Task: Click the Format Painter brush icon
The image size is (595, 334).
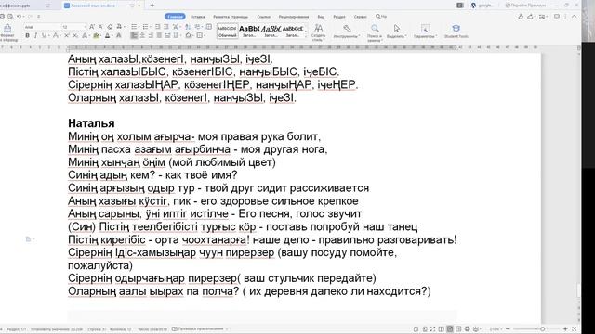Action: pyautogui.click(x=7, y=29)
